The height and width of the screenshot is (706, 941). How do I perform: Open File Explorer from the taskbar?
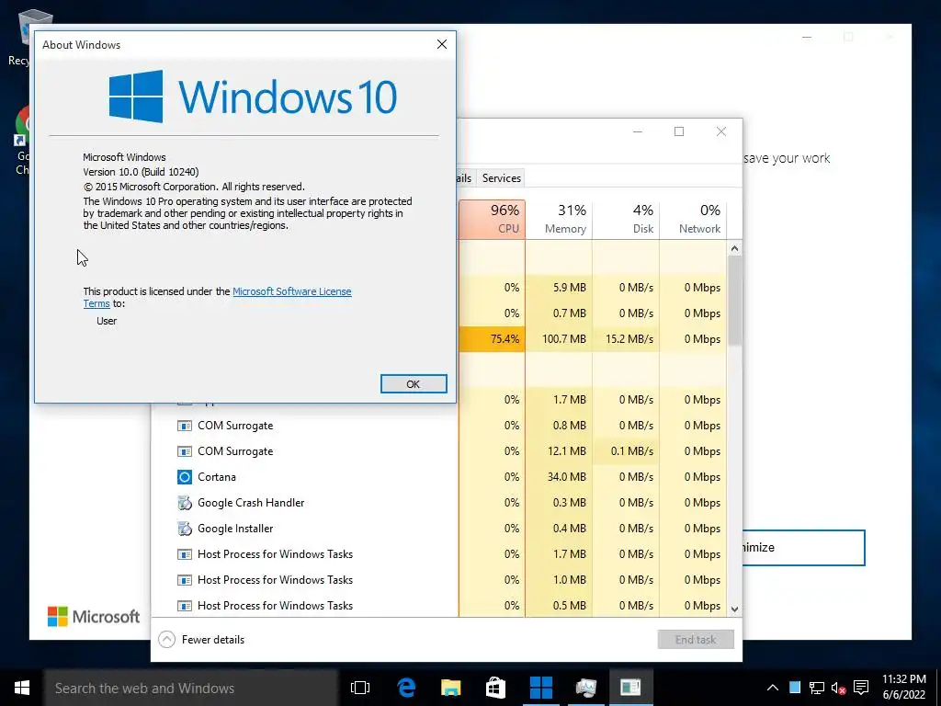coord(450,688)
